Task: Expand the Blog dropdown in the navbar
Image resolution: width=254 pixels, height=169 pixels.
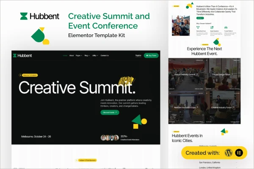Action: point(87,55)
